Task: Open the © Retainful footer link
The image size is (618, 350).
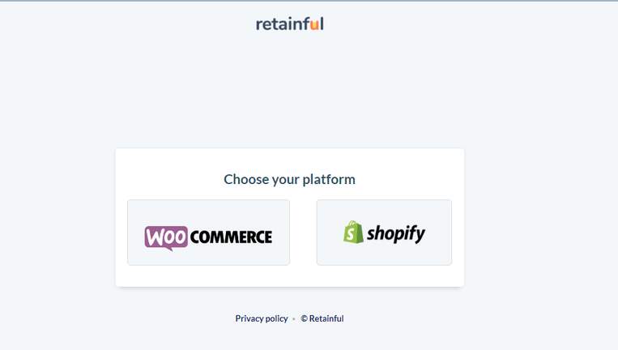Action: coord(322,318)
